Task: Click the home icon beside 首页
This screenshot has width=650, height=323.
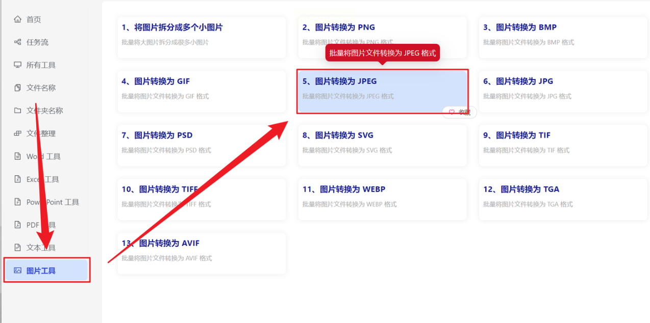Action: click(x=18, y=19)
